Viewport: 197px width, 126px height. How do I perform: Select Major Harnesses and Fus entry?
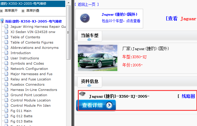point(31,74)
